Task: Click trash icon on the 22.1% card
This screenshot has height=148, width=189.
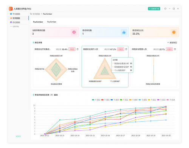Action: 175,49
